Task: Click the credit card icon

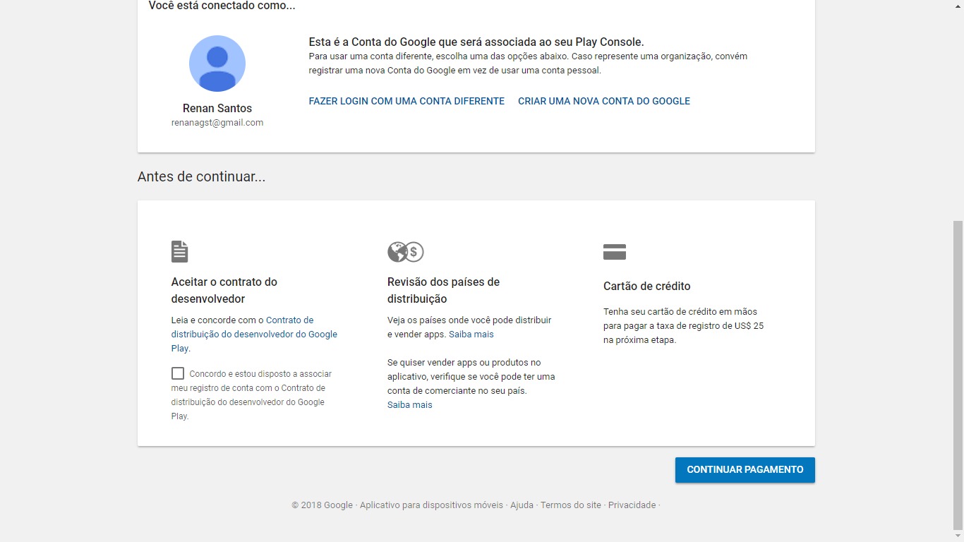Action: [615, 252]
